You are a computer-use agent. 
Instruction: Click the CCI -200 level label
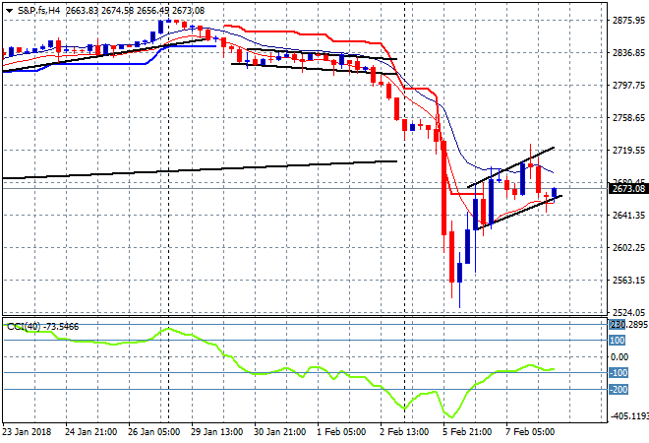coord(619,390)
